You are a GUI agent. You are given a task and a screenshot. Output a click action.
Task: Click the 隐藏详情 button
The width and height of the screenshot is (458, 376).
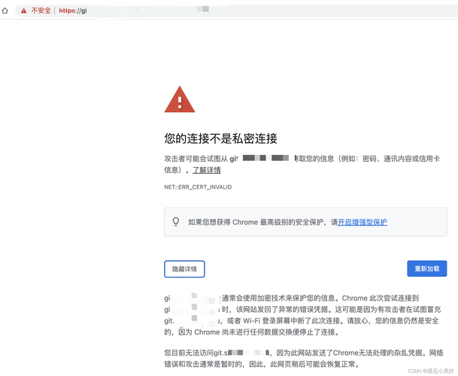(x=184, y=268)
